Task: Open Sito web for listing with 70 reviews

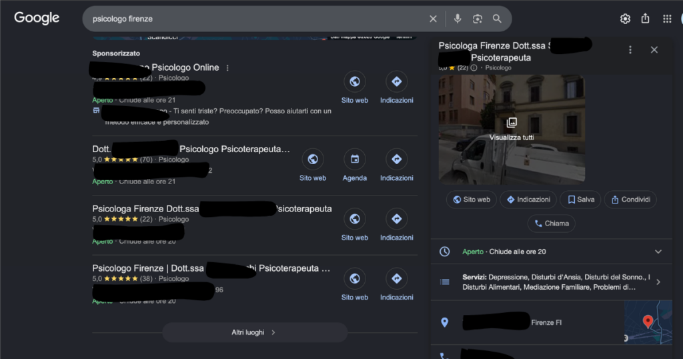Action: point(313,166)
